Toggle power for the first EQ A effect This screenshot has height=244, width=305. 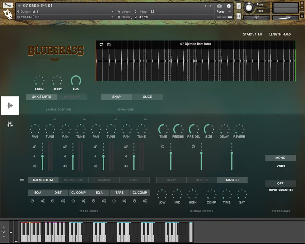point(32,201)
